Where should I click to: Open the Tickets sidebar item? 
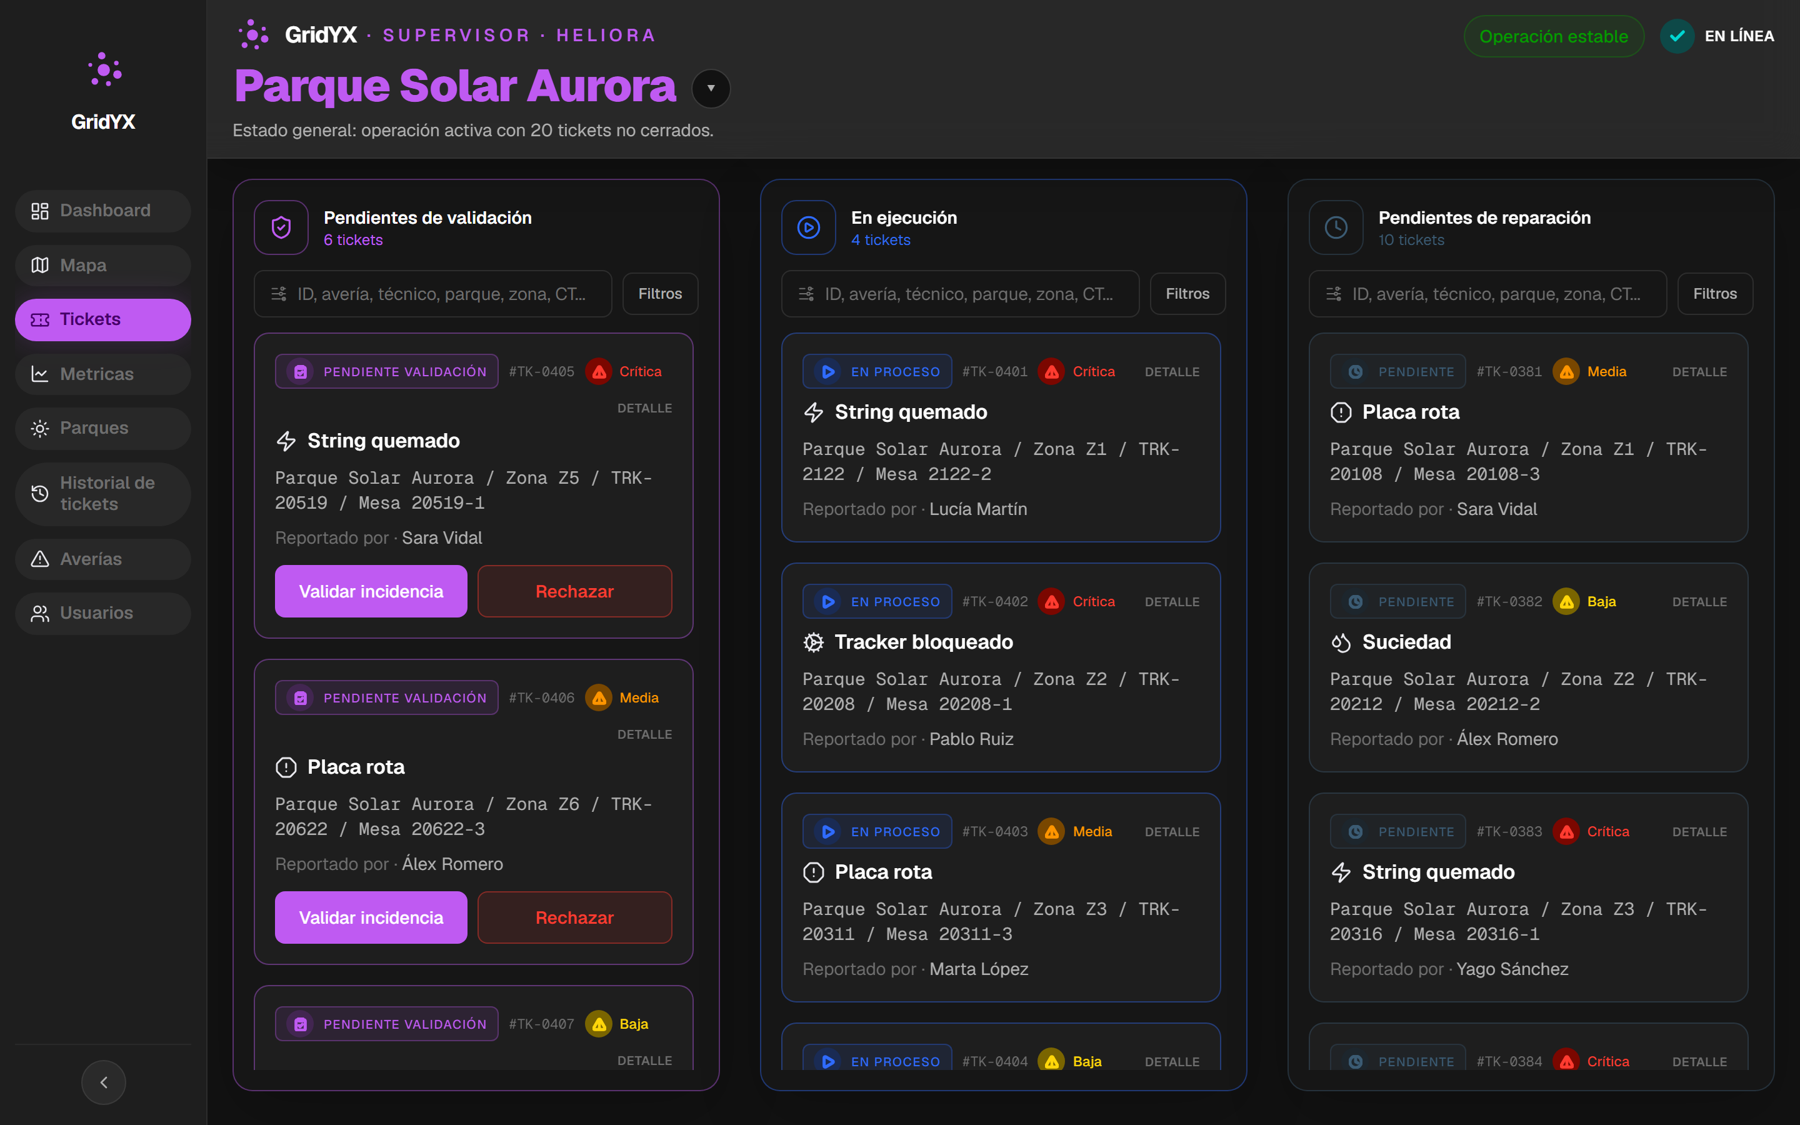[103, 319]
